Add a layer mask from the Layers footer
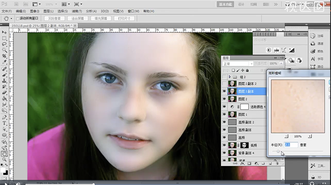Image resolution: width=331 pixels, height=185 pixels. 249,163
